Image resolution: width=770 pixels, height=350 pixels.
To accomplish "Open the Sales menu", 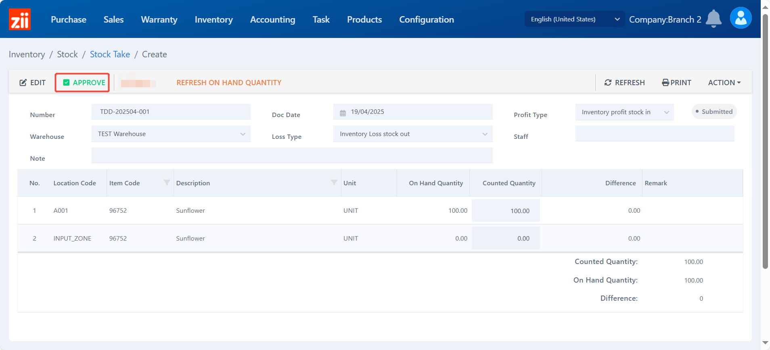I will 113,19.
